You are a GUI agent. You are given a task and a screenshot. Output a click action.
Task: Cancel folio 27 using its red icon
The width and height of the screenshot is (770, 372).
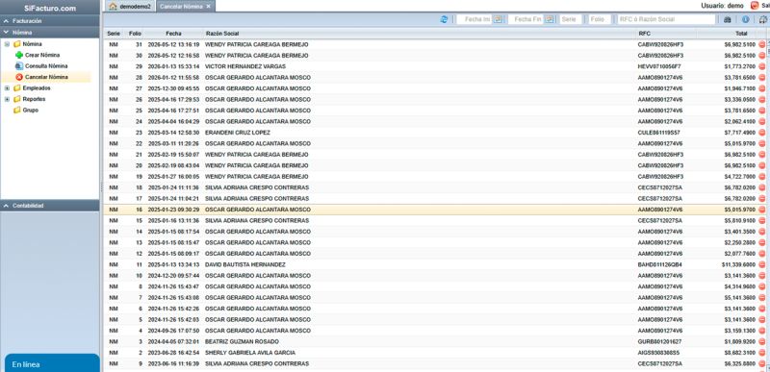pos(761,88)
